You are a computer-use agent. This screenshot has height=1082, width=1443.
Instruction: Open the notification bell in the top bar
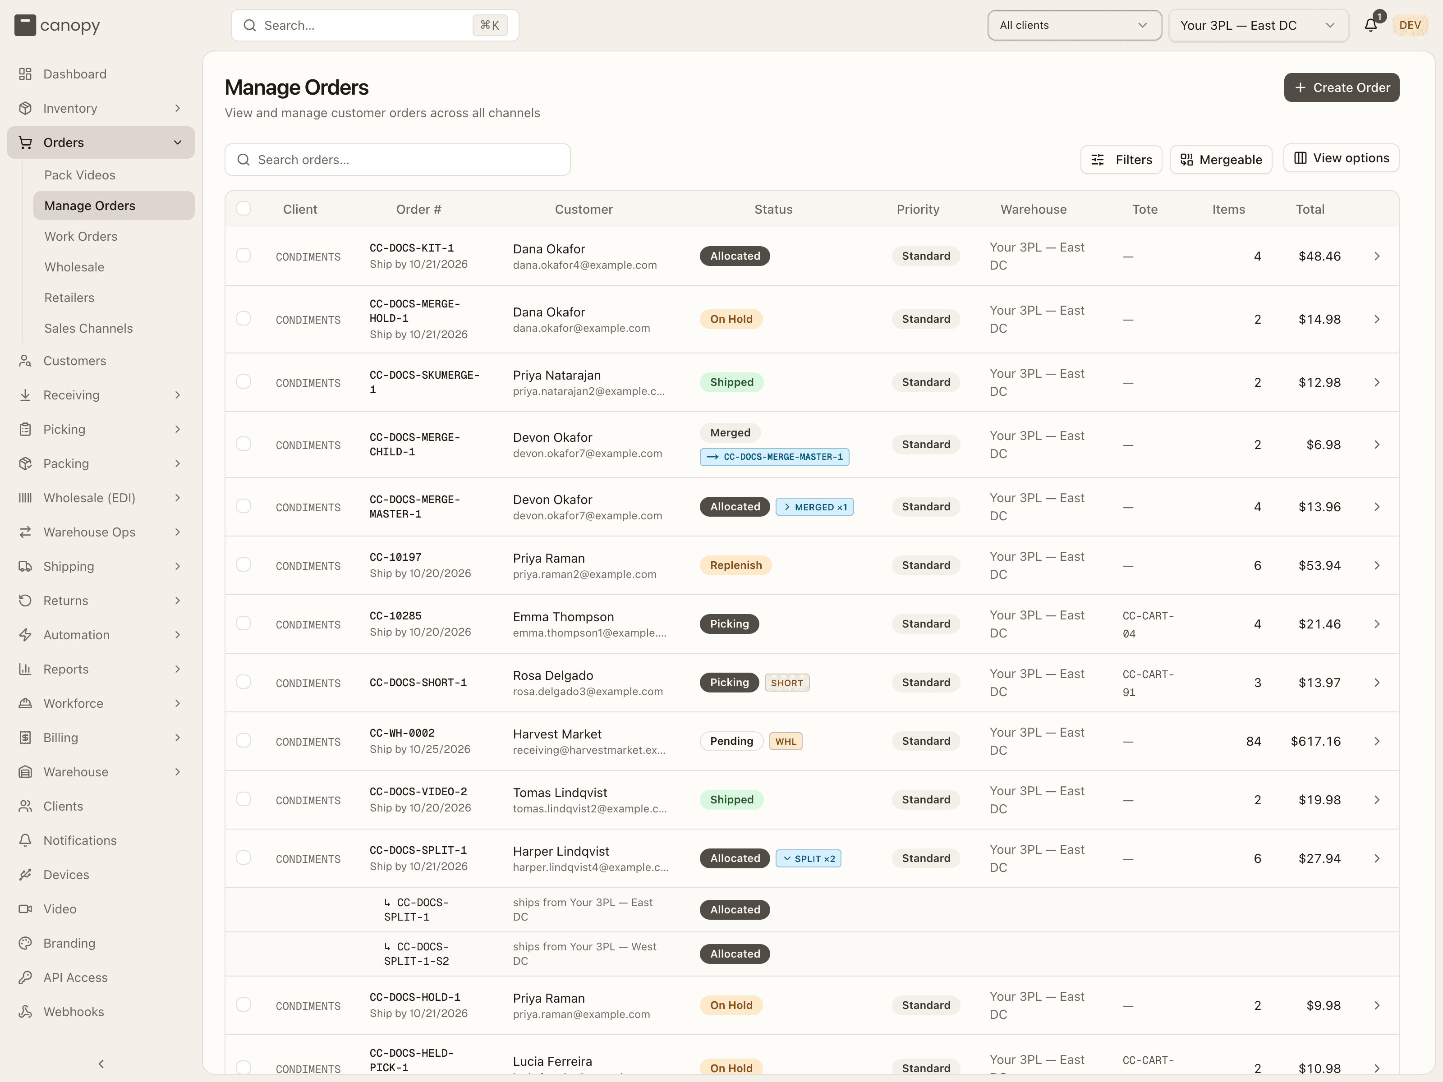point(1370,25)
